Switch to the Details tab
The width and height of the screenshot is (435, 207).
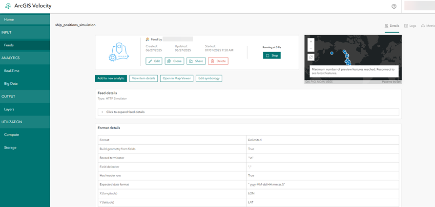pos(392,26)
